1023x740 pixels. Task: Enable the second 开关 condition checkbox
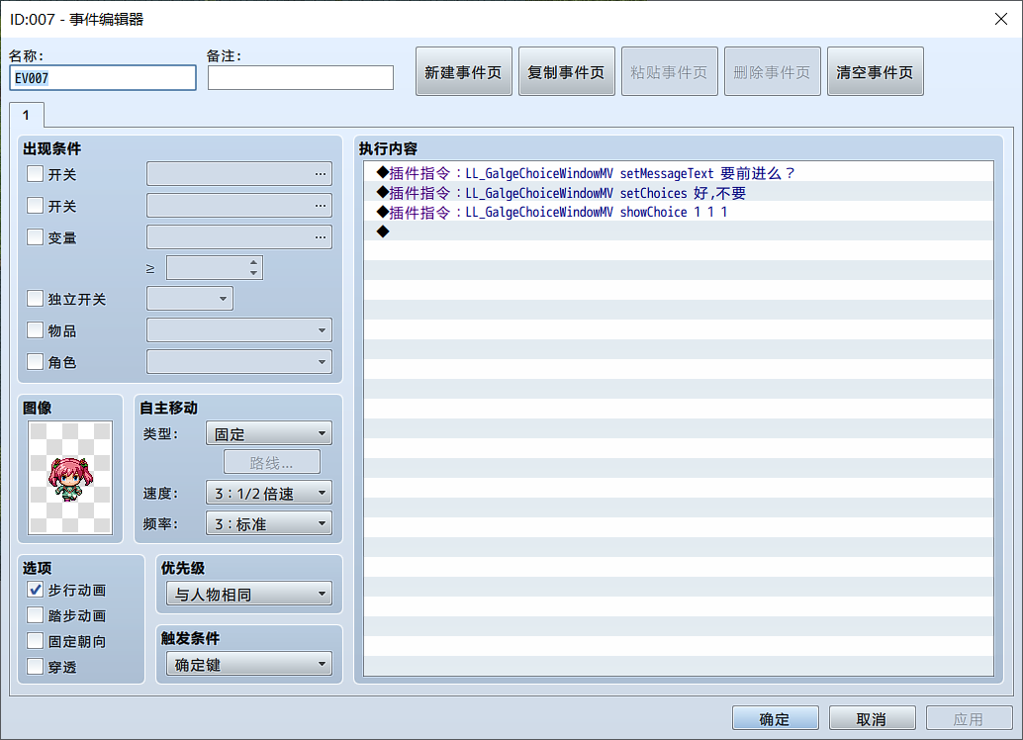36,205
